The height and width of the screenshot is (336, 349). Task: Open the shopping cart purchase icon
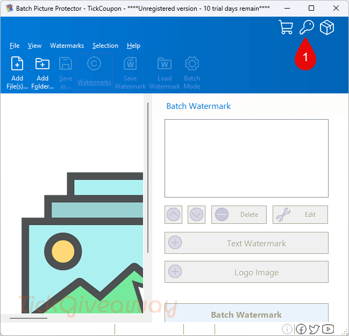286,27
